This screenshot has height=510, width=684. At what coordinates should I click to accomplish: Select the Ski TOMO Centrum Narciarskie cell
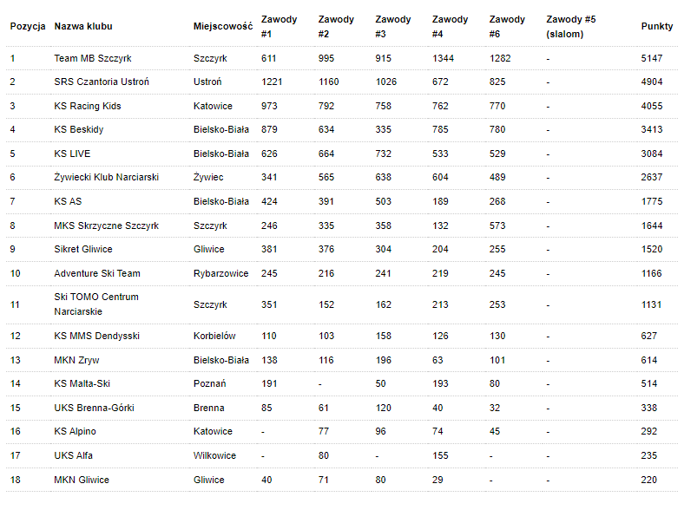tap(96, 304)
